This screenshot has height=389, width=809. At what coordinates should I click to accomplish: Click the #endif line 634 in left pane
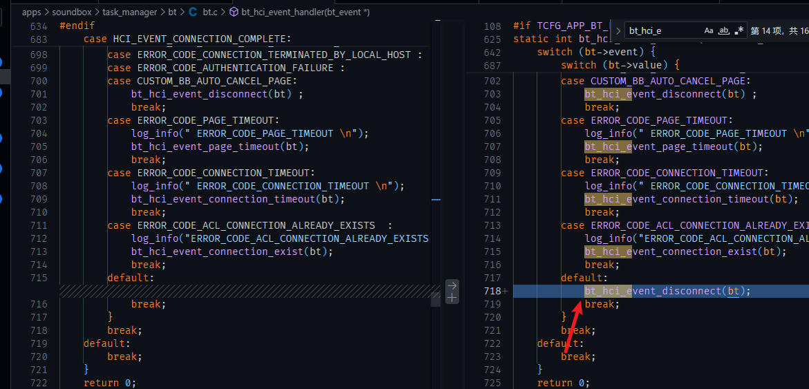point(77,26)
